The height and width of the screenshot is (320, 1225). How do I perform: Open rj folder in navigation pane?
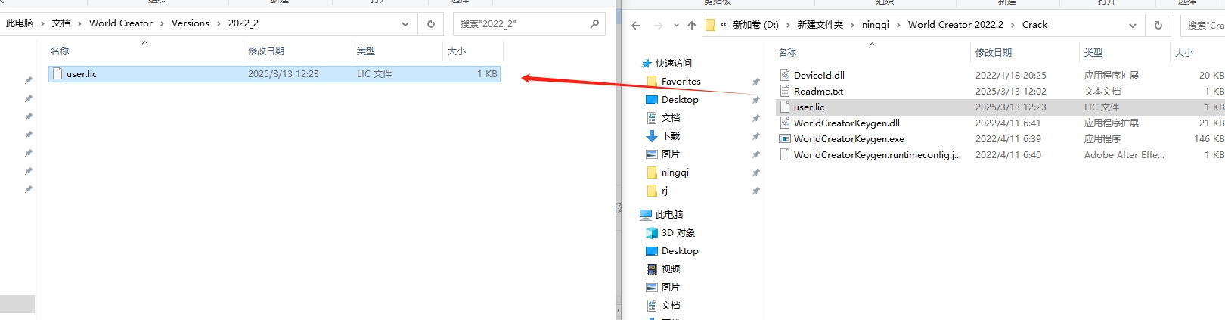[x=664, y=191]
